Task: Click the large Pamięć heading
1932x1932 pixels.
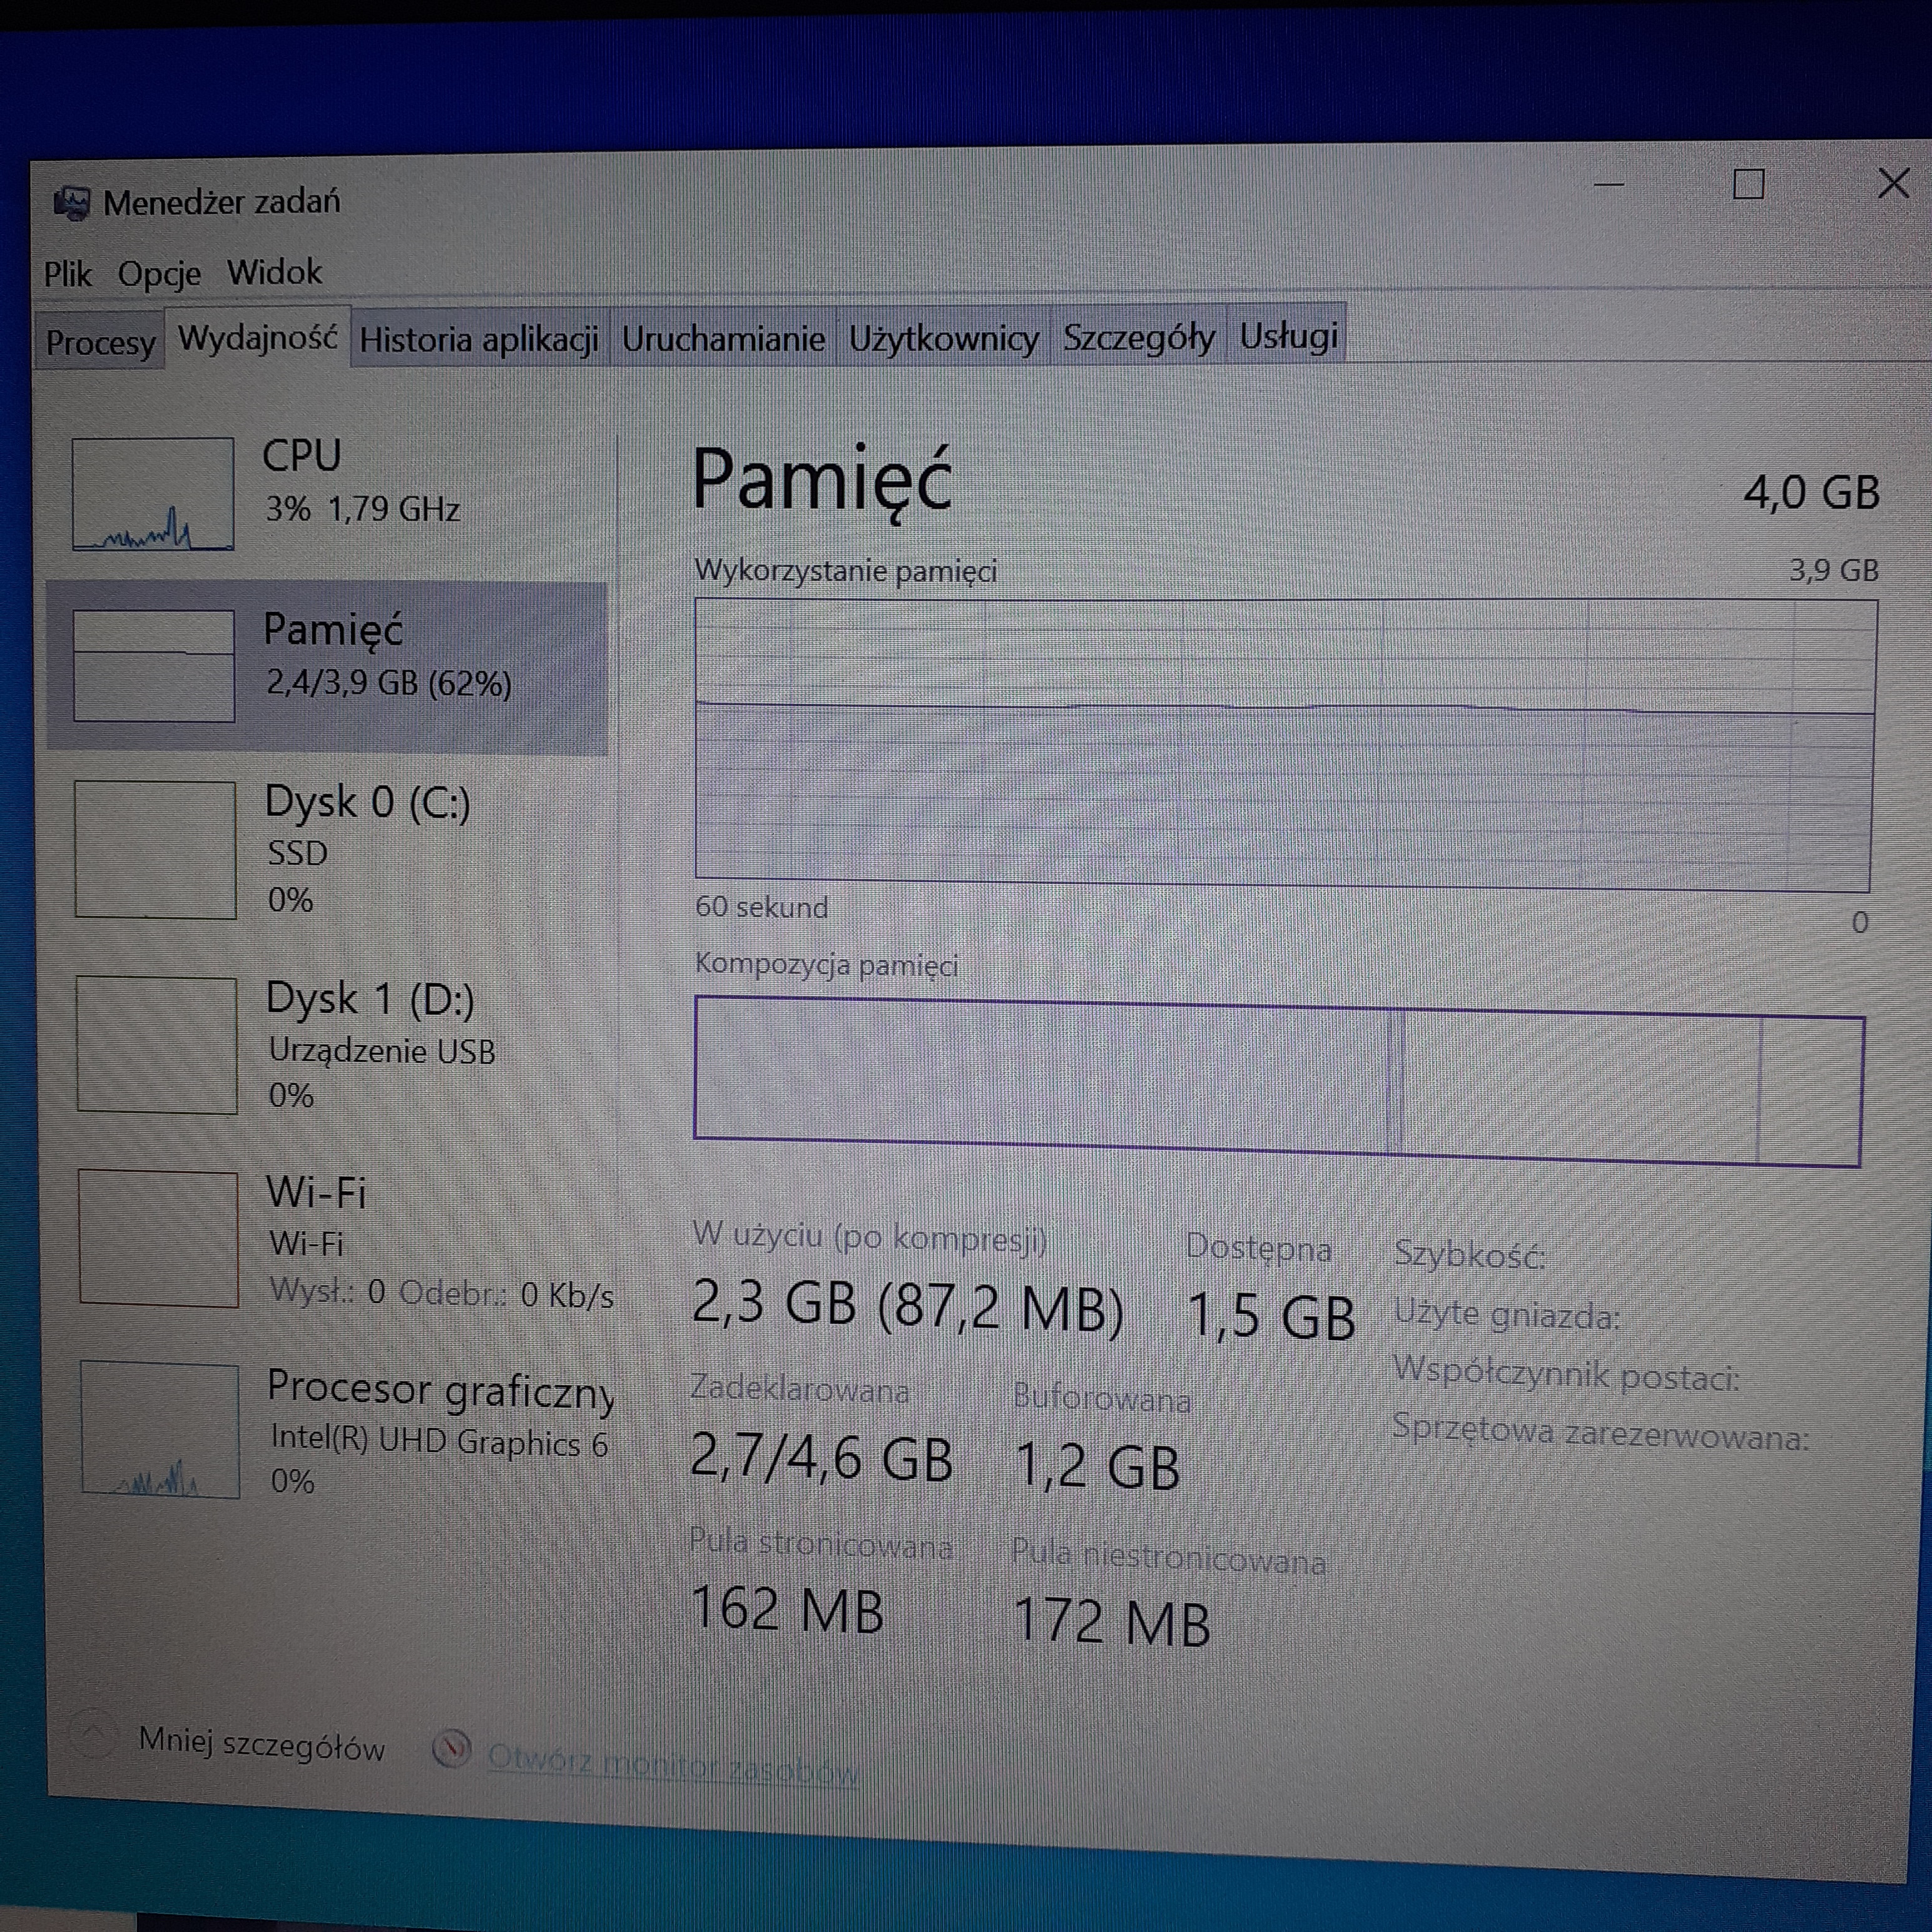Action: click(822, 482)
